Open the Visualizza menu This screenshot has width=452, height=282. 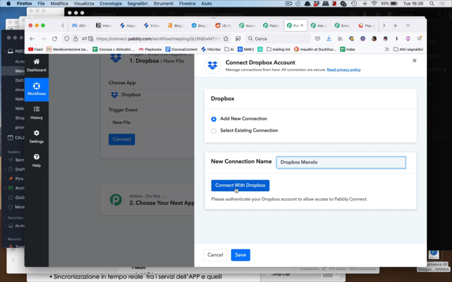[x=83, y=4]
